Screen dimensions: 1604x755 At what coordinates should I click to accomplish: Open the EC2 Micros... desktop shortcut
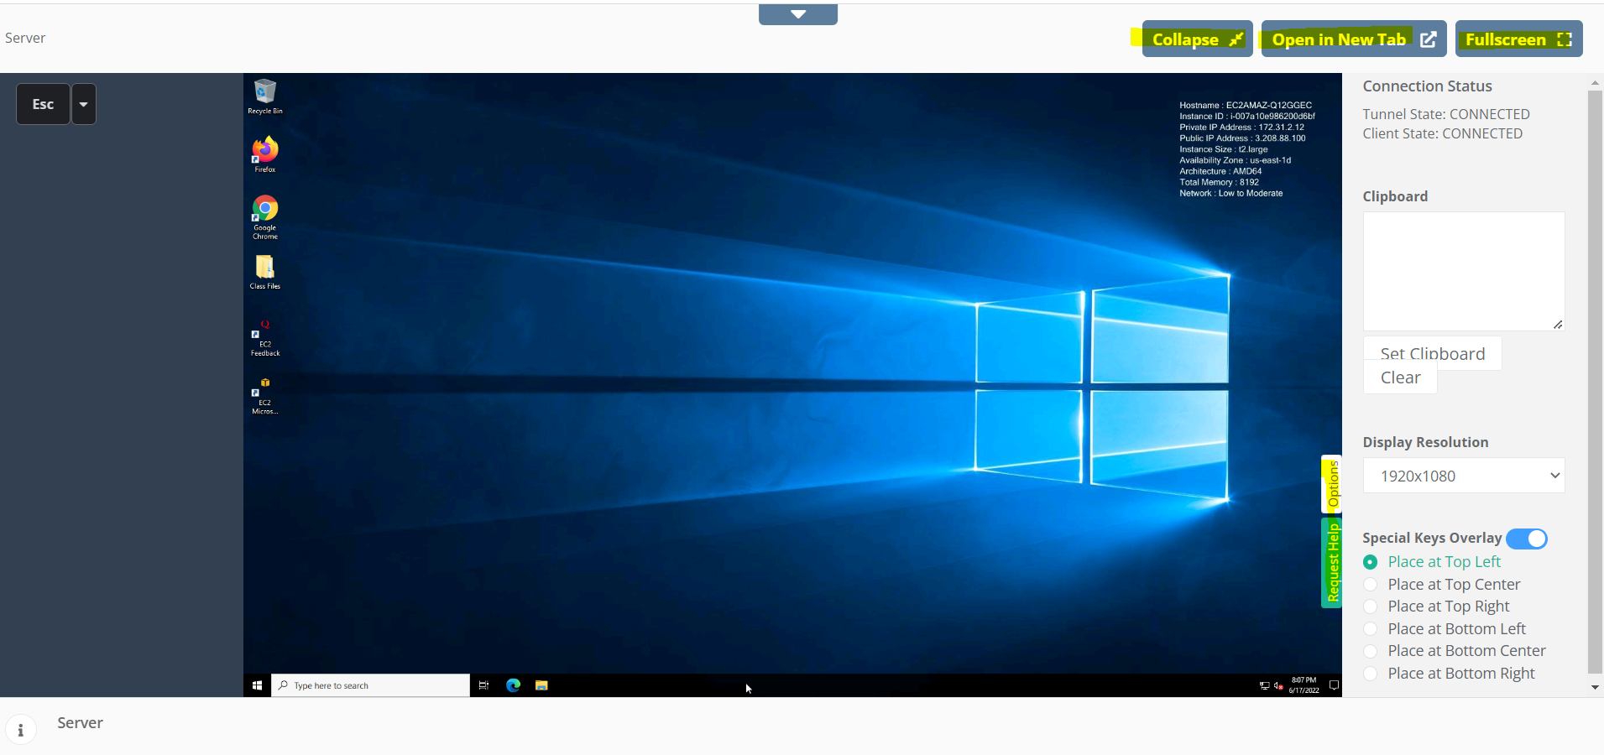[x=265, y=396]
